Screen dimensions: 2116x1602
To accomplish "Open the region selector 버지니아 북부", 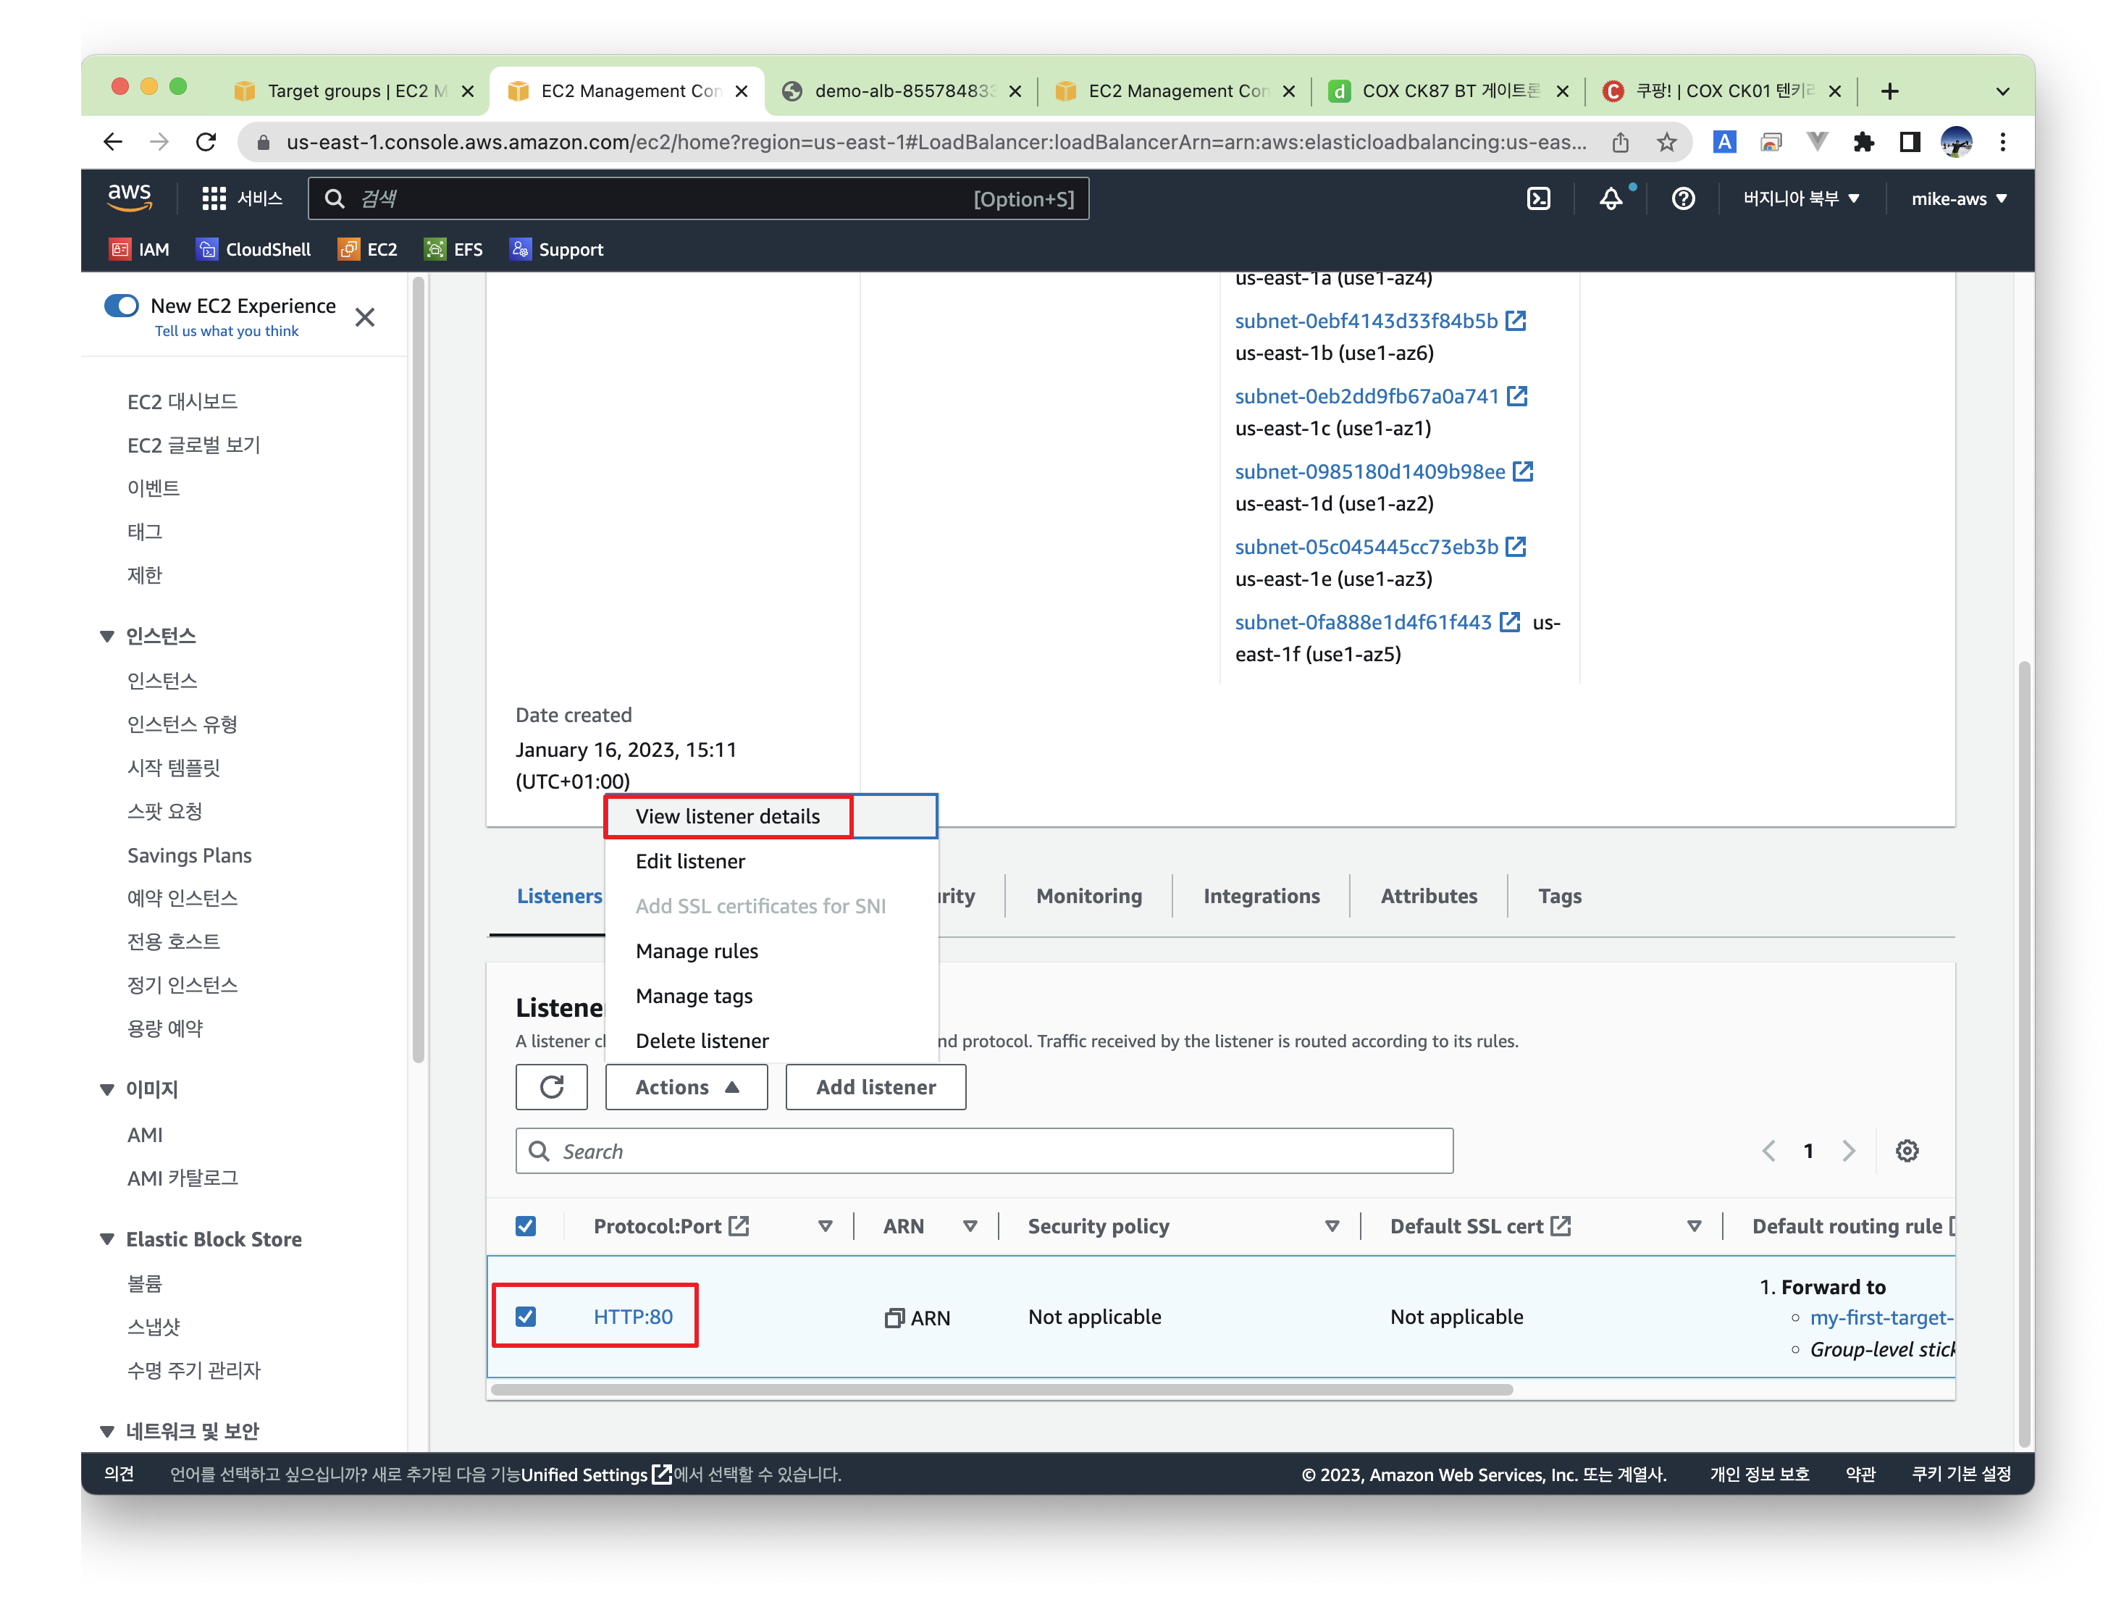I will [x=1800, y=199].
